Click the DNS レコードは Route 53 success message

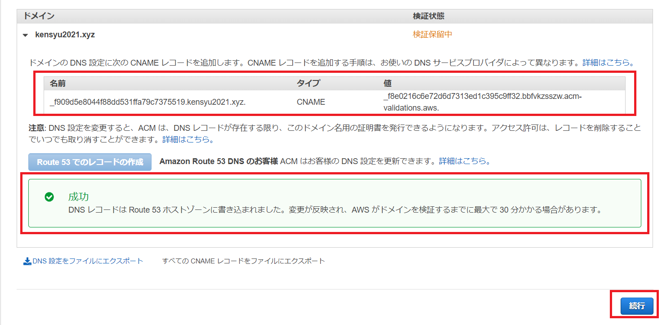(335, 210)
